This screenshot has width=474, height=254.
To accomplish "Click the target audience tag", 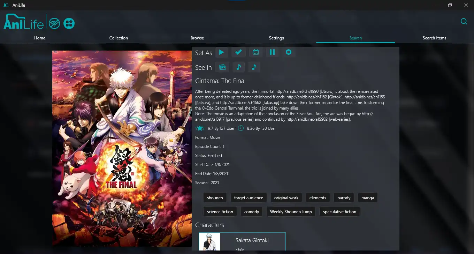I will click(x=249, y=198).
